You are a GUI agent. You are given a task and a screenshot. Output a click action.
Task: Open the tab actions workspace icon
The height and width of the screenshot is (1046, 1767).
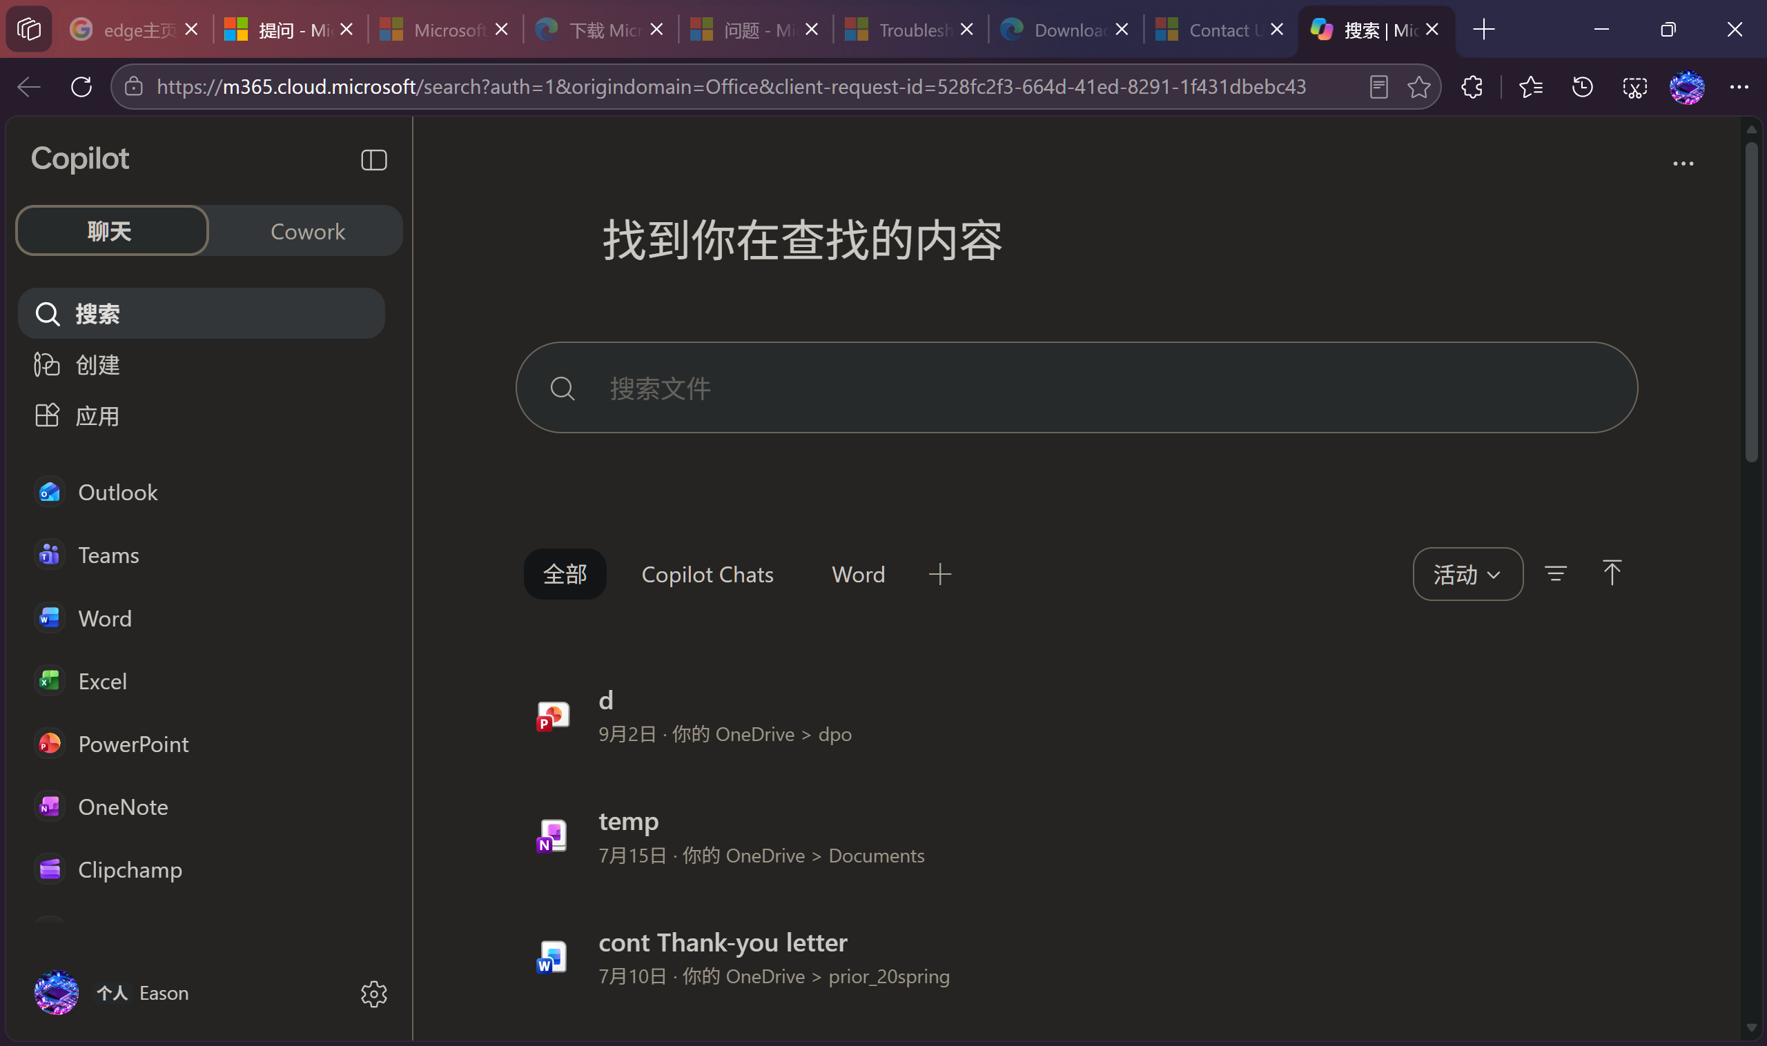click(x=29, y=30)
